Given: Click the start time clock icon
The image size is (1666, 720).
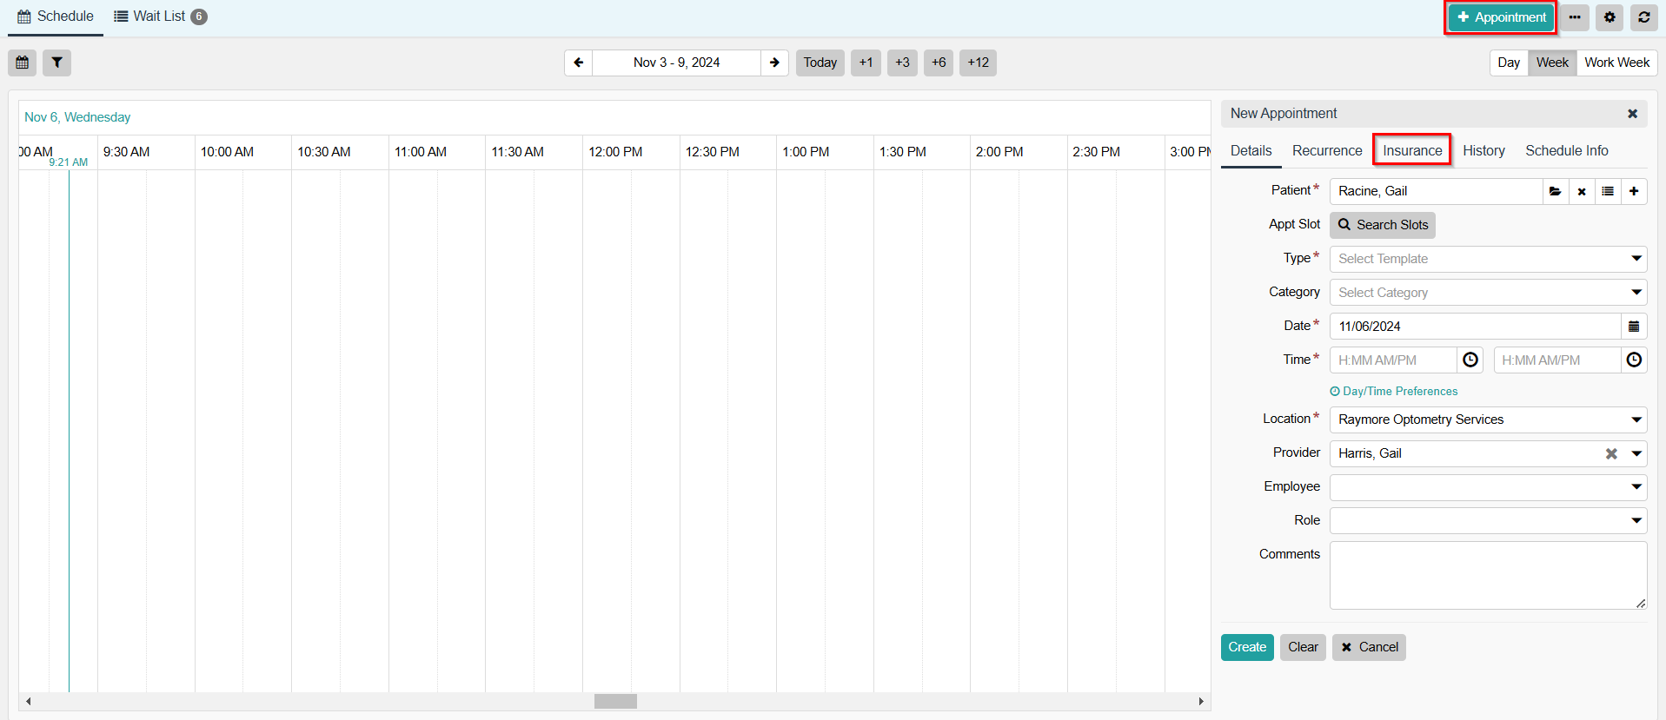Looking at the screenshot, I should coord(1470,360).
